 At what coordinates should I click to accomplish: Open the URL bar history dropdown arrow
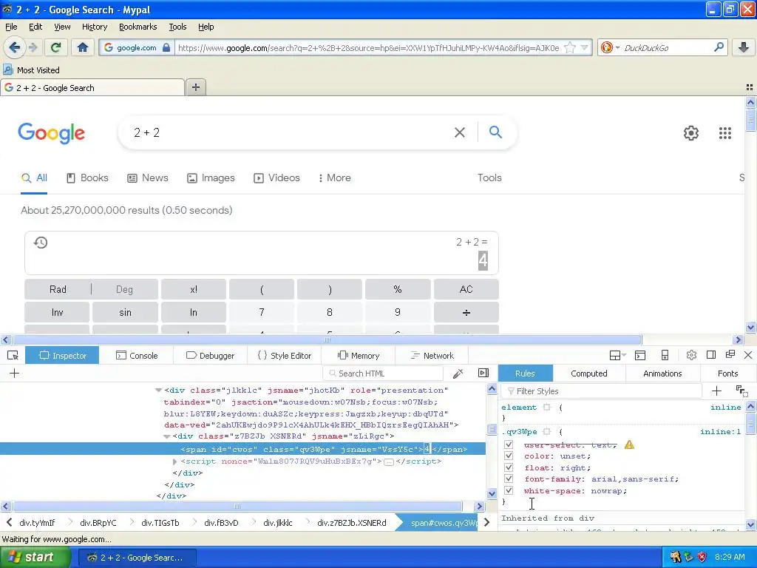(x=584, y=47)
